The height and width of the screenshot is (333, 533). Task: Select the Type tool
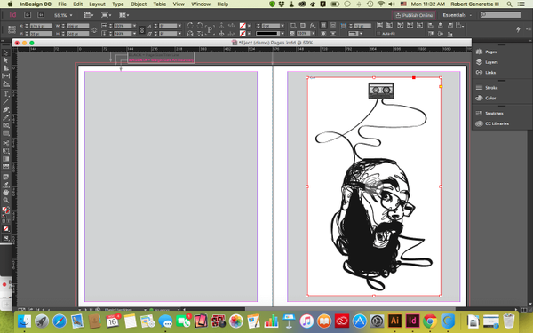pyautogui.click(x=6, y=94)
